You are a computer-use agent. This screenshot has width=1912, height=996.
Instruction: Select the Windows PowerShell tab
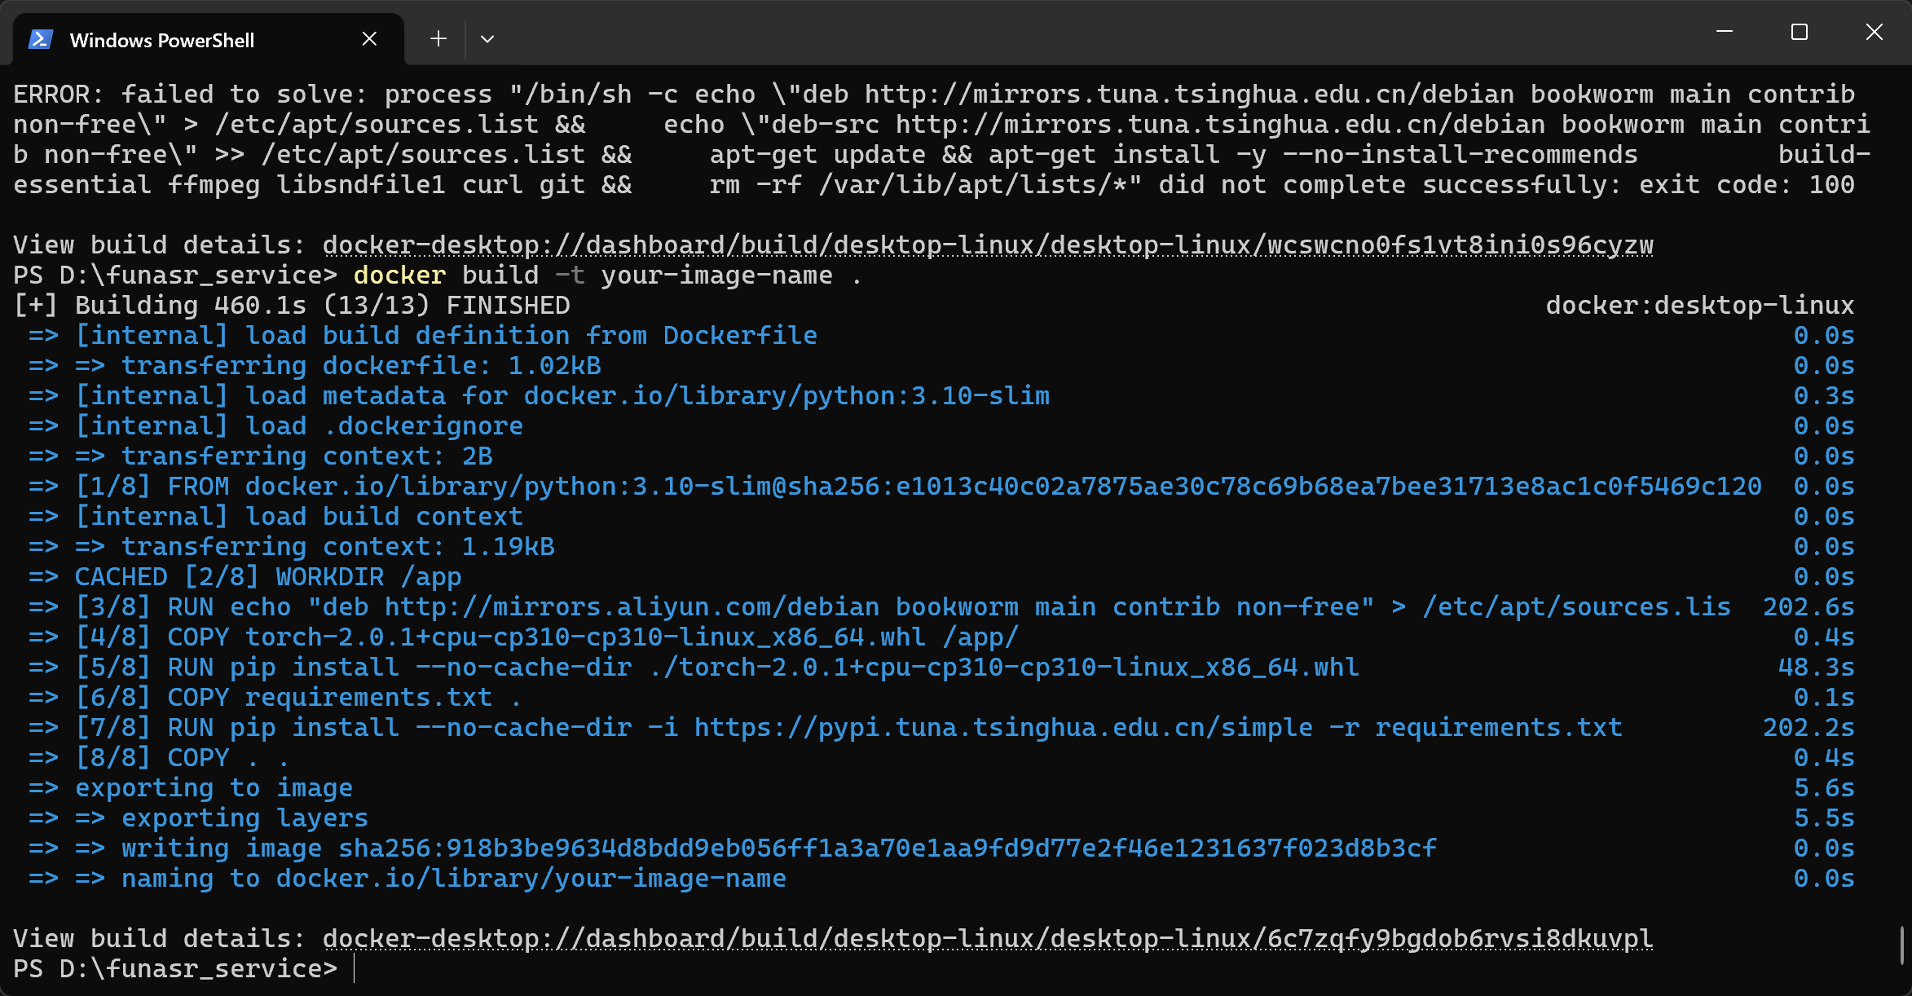point(163,38)
